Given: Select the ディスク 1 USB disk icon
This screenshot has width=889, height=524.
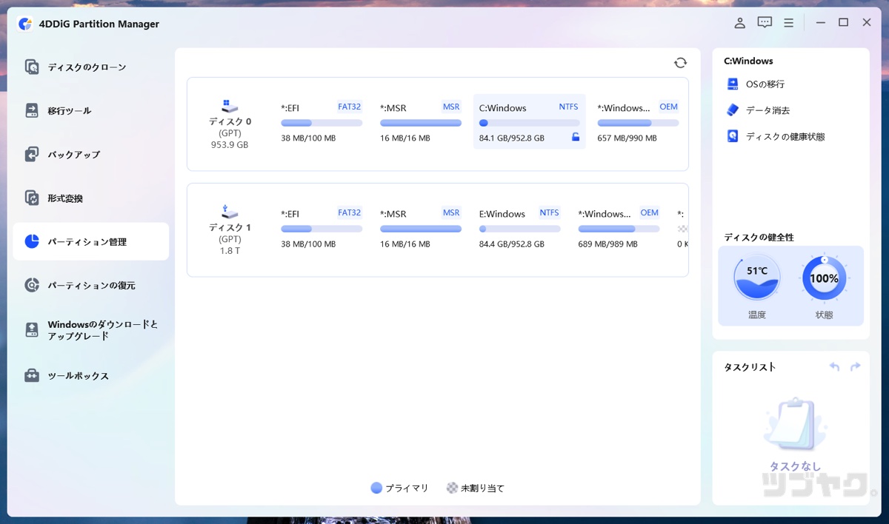Looking at the screenshot, I should (x=230, y=212).
